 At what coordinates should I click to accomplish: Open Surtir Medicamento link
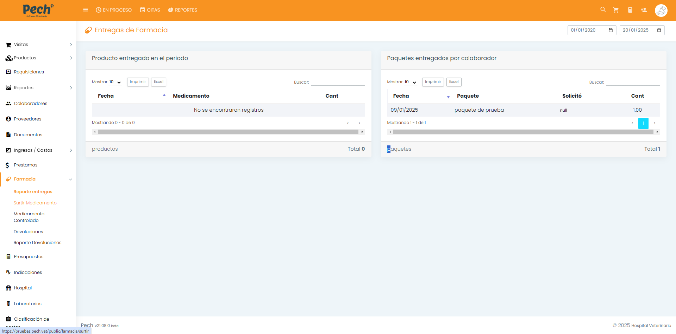35,203
